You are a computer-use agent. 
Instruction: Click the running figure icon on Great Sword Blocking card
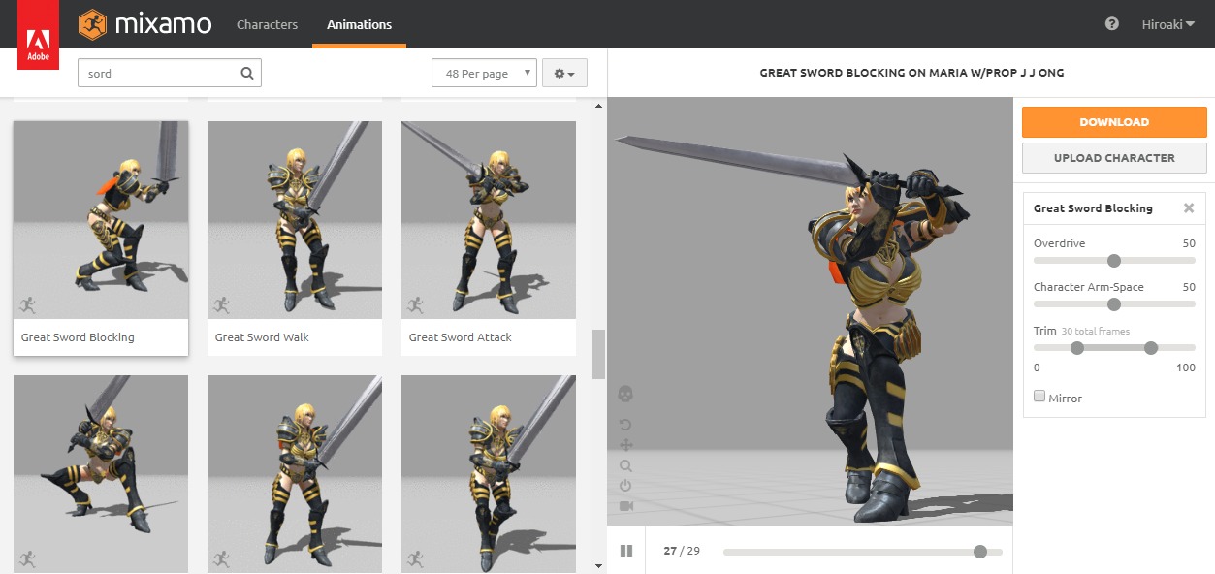point(27,304)
